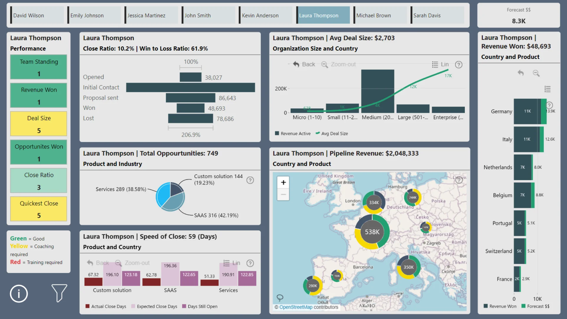Select Kevin Anderson slicer tab
Screen dimensions: 567x319
tap(265, 15)
